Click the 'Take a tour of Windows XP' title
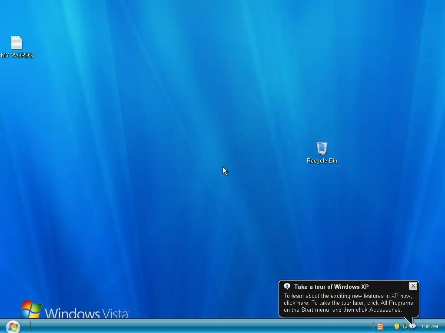 331,287
